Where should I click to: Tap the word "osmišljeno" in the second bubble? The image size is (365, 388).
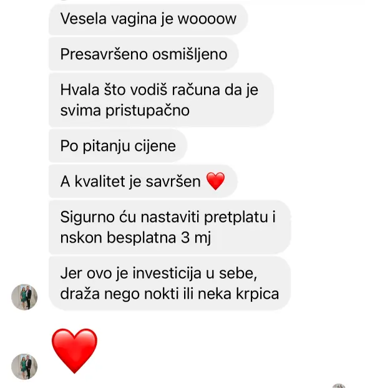(x=190, y=54)
